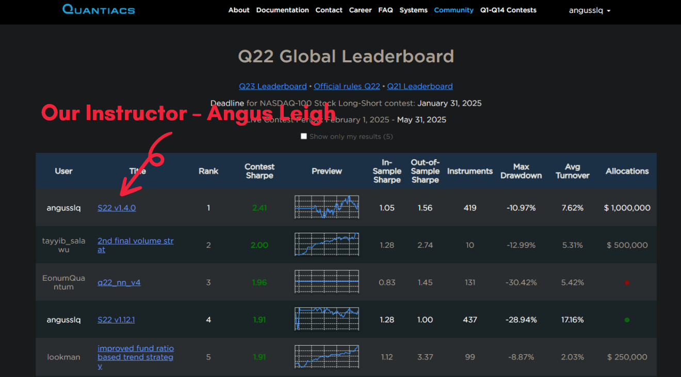This screenshot has height=377, width=681.
Task: Click the max drawdown value -8.87%
Action: click(x=521, y=357)
